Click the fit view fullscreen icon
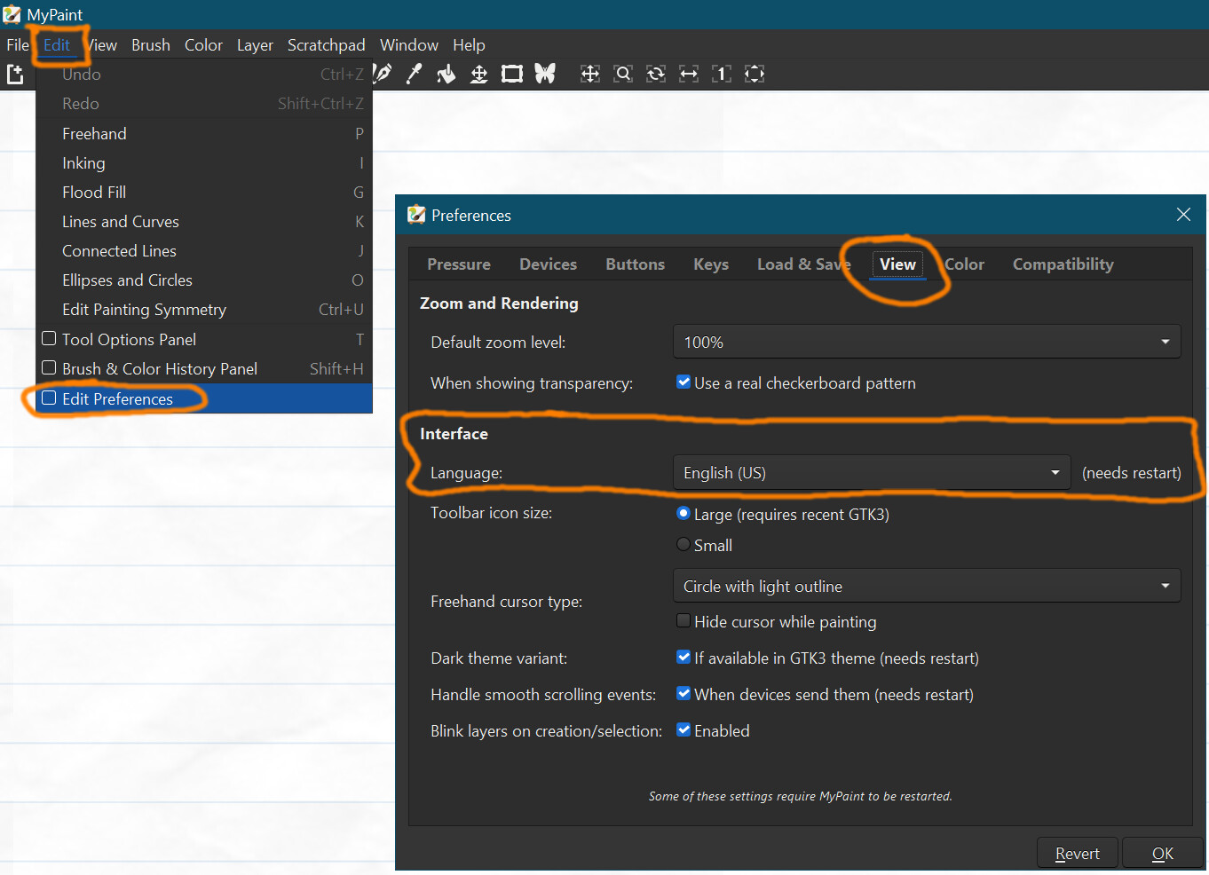1209x875 pixels. [755, 74]
